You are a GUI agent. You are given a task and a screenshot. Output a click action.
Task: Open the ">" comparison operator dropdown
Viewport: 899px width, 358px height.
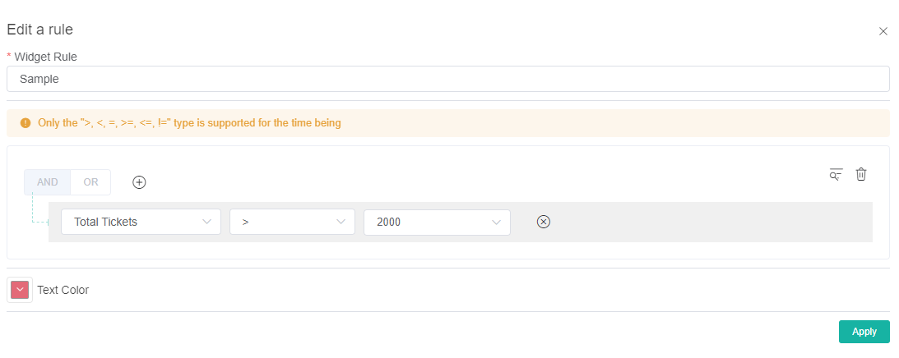tap(292, 222)
